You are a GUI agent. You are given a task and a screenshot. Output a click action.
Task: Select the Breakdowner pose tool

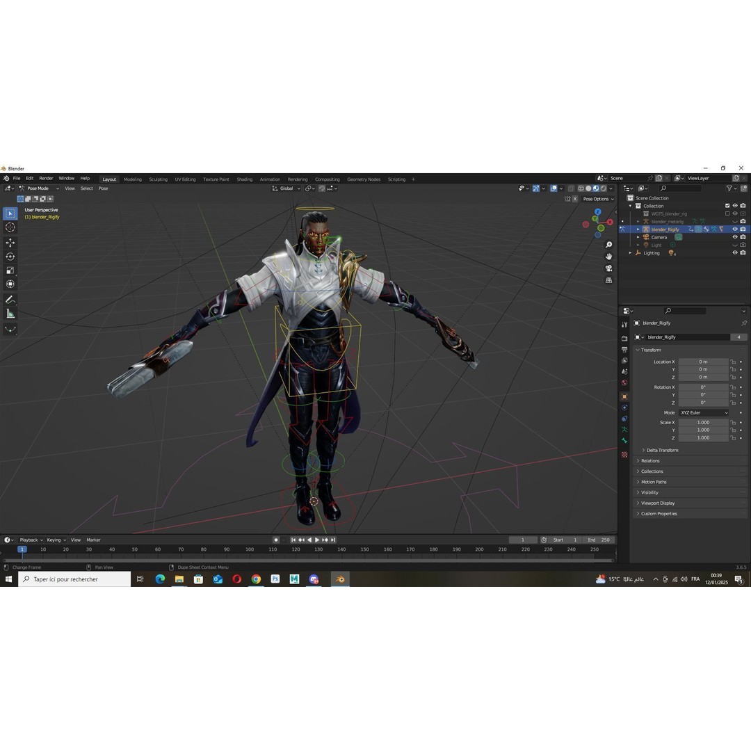[x=10, y=330]
